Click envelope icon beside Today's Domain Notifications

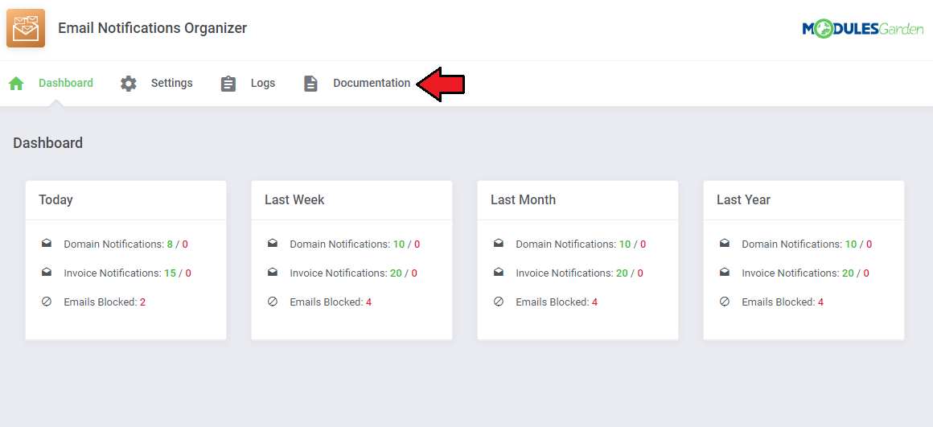(47, 243)
